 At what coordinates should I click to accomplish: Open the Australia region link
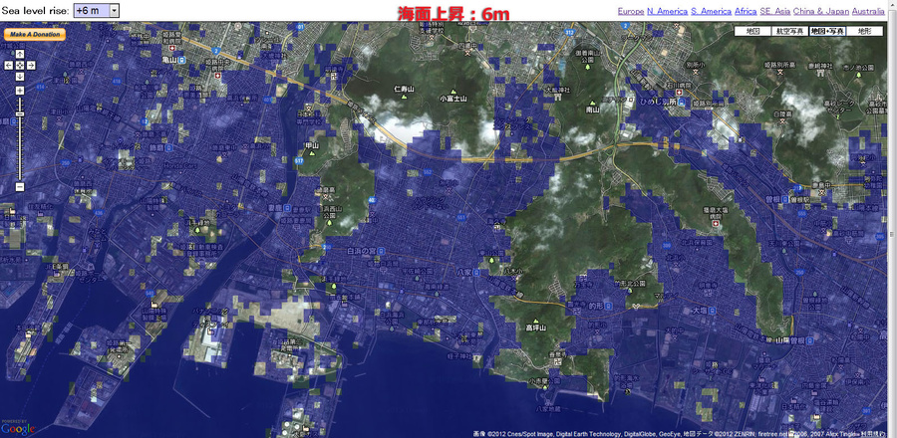pos(868,11)
